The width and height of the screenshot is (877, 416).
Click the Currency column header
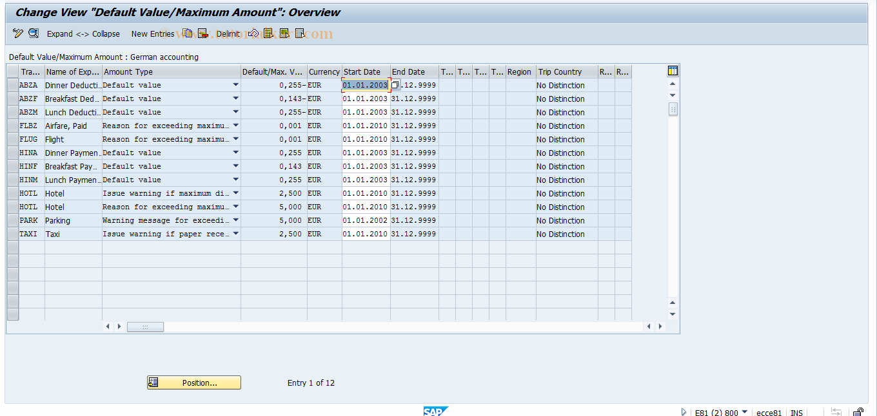point(324,71)
